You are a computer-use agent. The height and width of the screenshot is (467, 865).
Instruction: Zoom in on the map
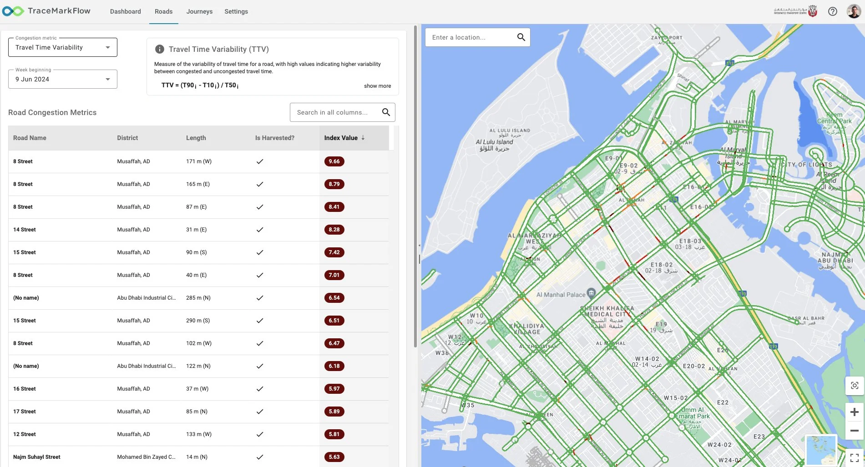[854, 412]
